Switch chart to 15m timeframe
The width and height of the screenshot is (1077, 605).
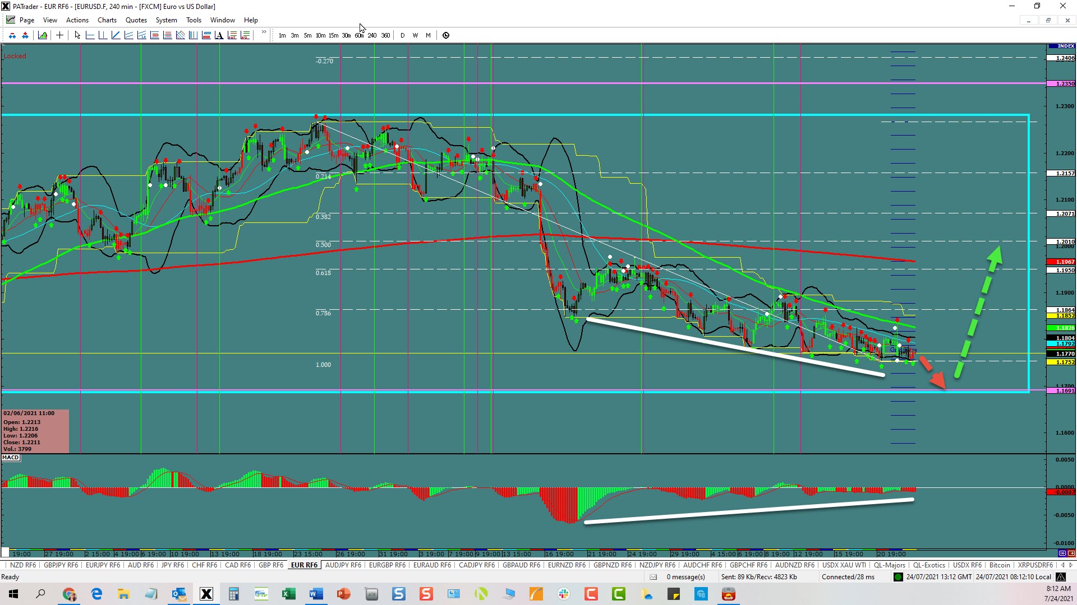[333, 35]
